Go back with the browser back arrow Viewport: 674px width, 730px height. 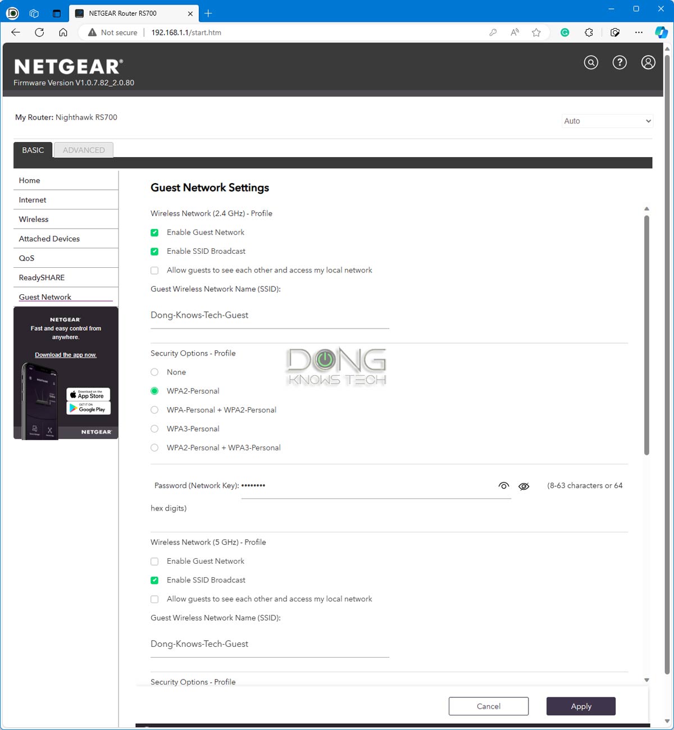(x=16, y=33)
